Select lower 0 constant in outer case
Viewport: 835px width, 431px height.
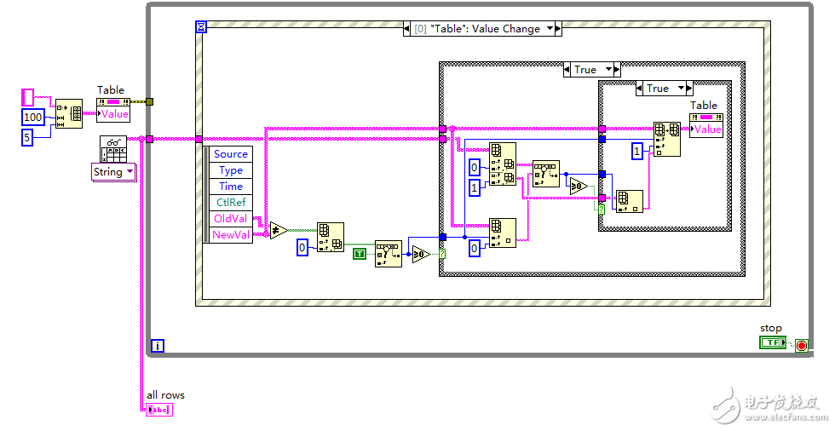[x=475, y=247]
